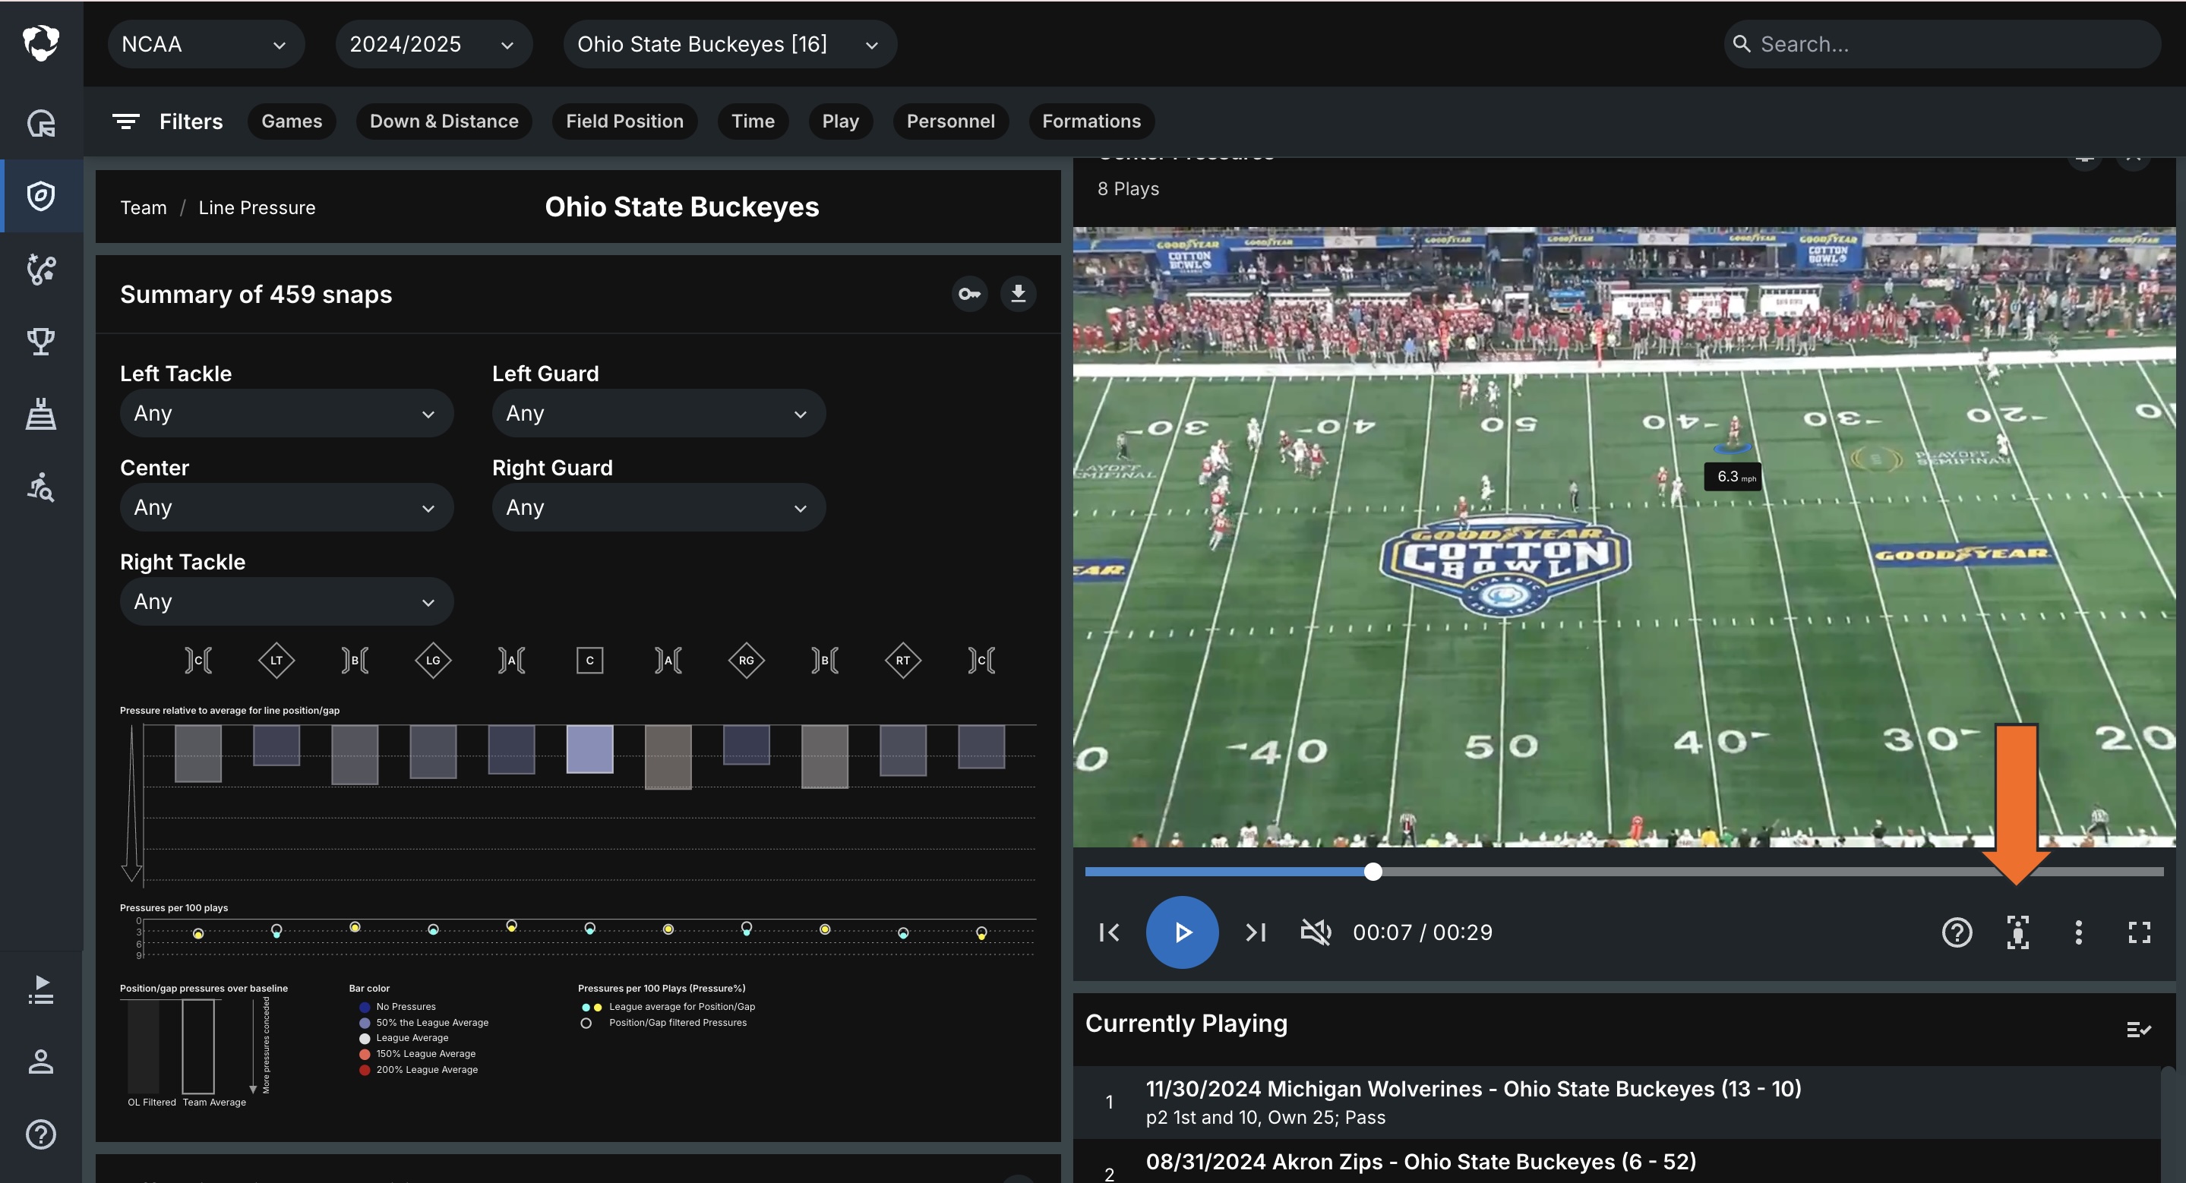Select the B gap icon between LT and LG
Viewport: 2186px width, 1183px height.
355,660
